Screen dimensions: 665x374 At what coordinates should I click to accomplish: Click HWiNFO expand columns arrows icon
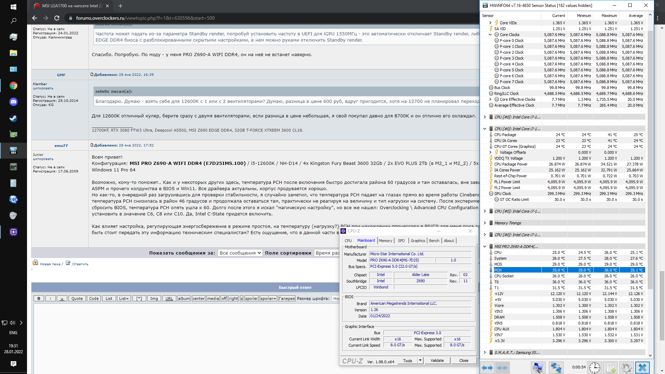pyautogui.click(x=487, y=368)
